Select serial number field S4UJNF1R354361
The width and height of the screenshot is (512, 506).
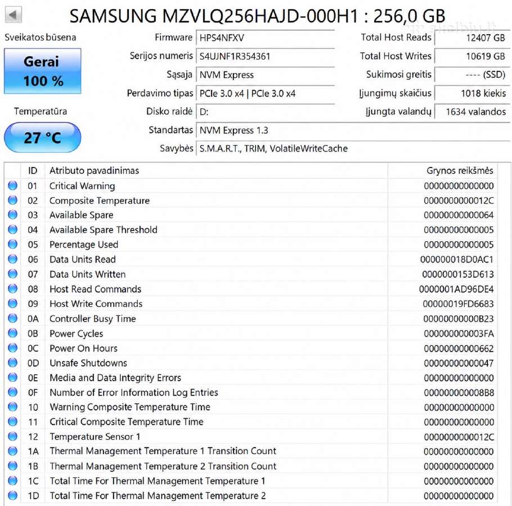(x=265, y=56)
